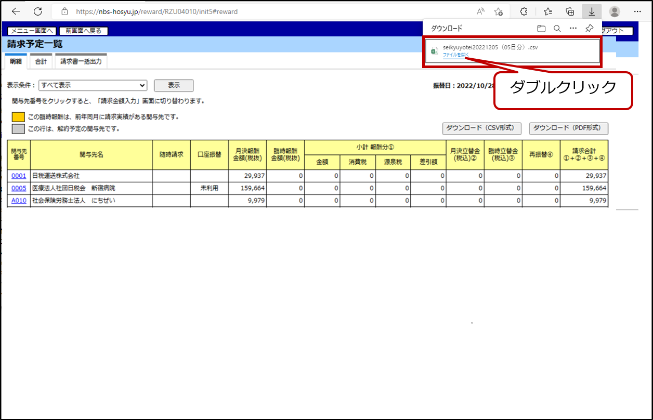Click the browser back arrow

point(16,11)
